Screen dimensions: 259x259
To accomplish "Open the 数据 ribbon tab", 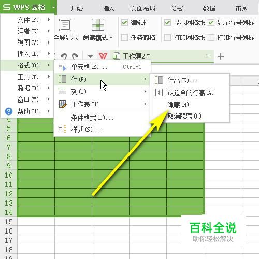I will click(209, 8).
